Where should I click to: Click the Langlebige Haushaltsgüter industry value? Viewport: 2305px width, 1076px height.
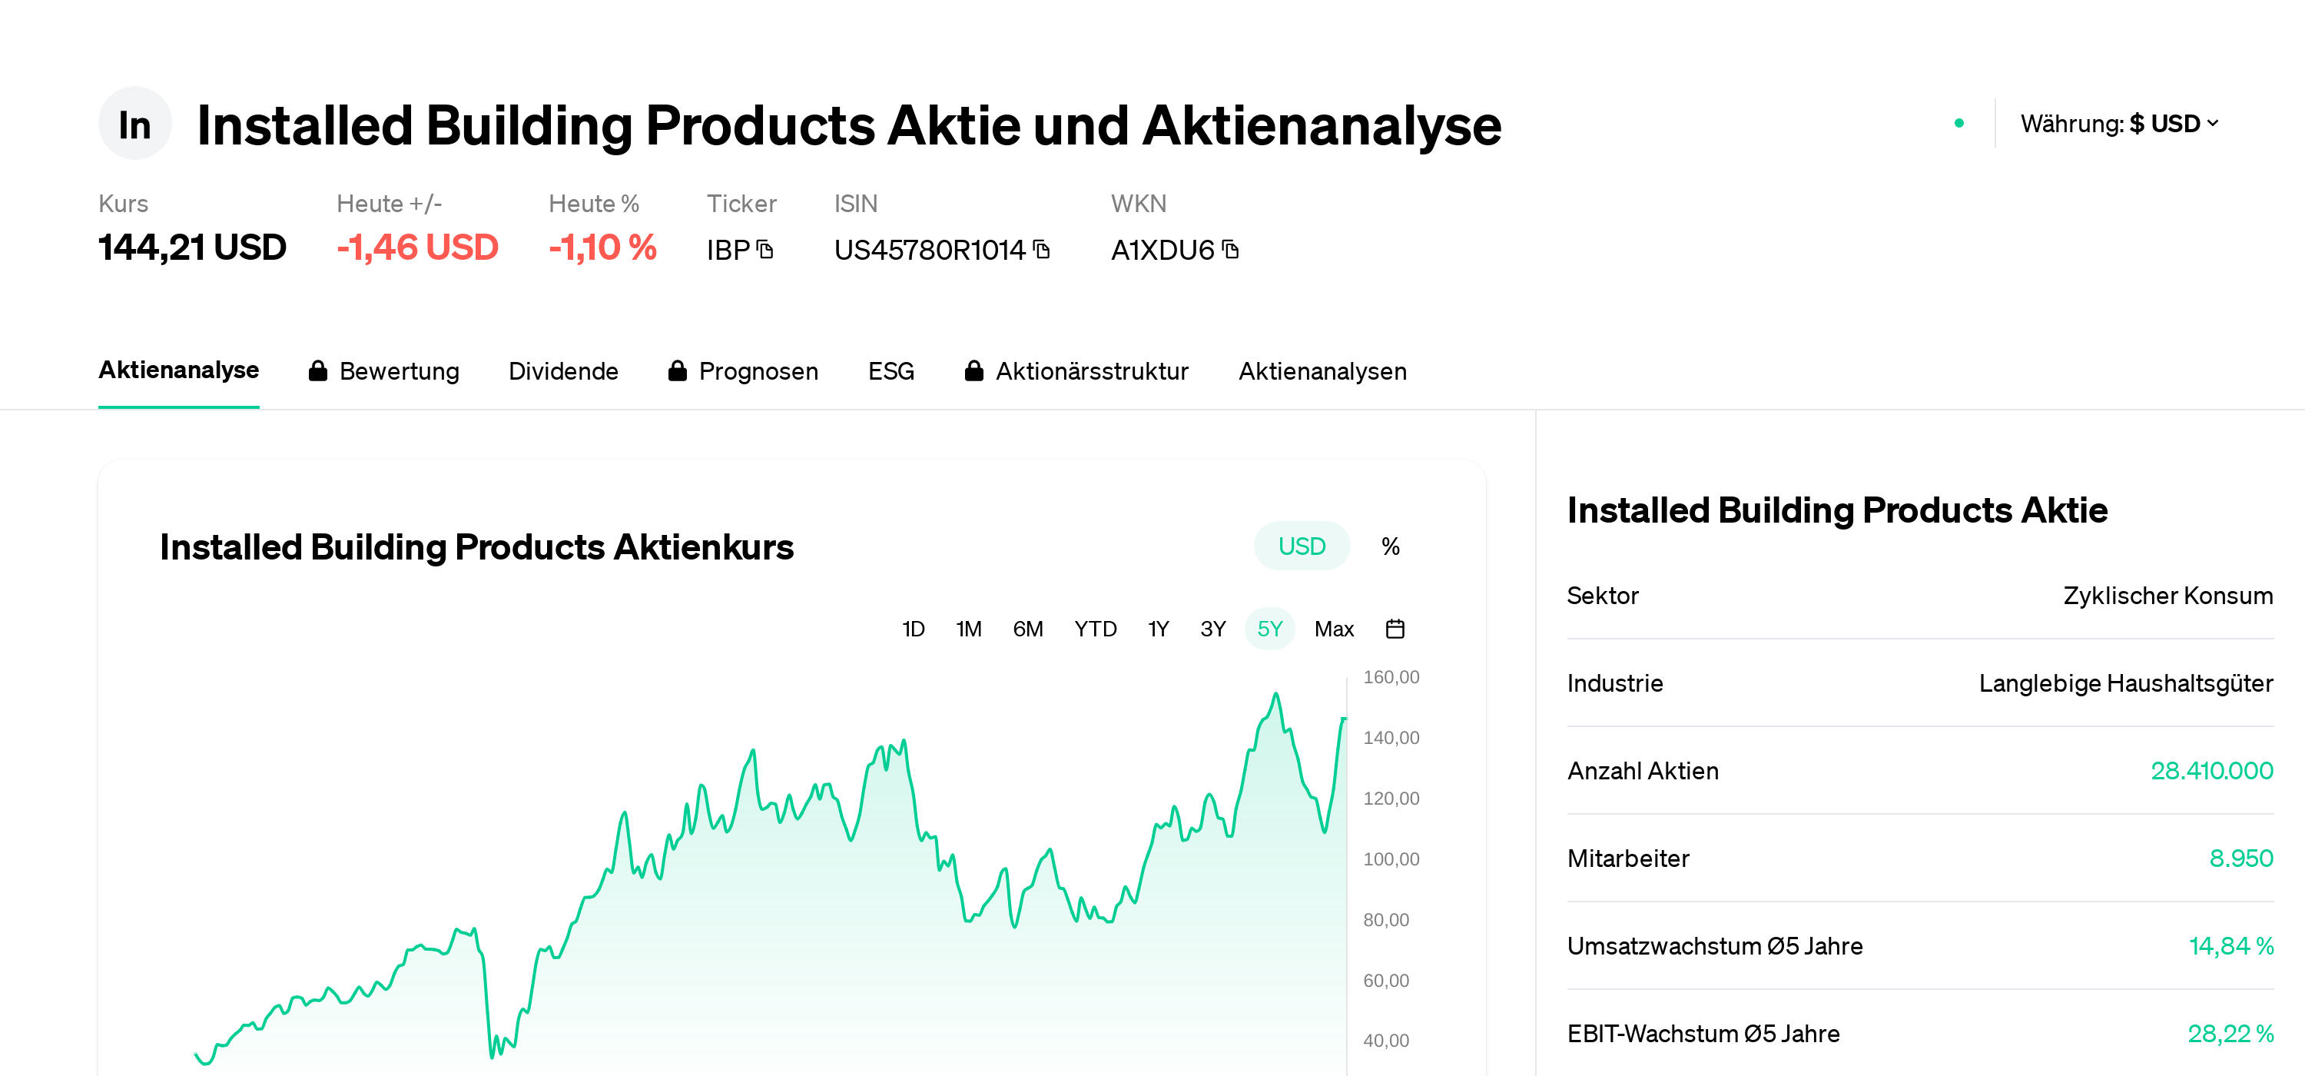(x=2125, y=684)
